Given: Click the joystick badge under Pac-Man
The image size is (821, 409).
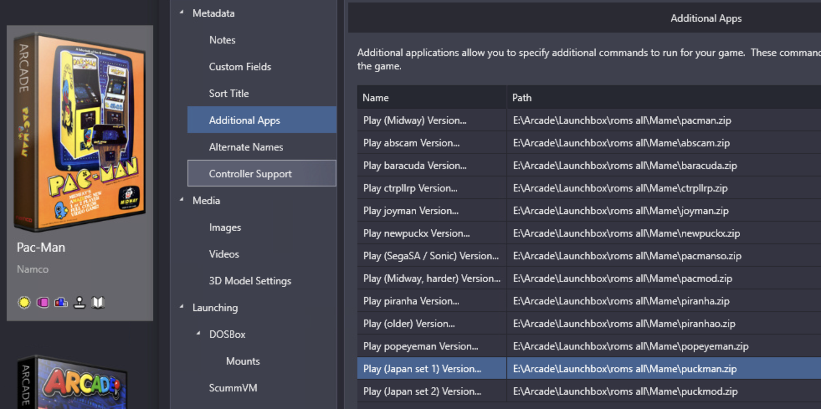Looking at the screenshot, I should click(80, 302).
